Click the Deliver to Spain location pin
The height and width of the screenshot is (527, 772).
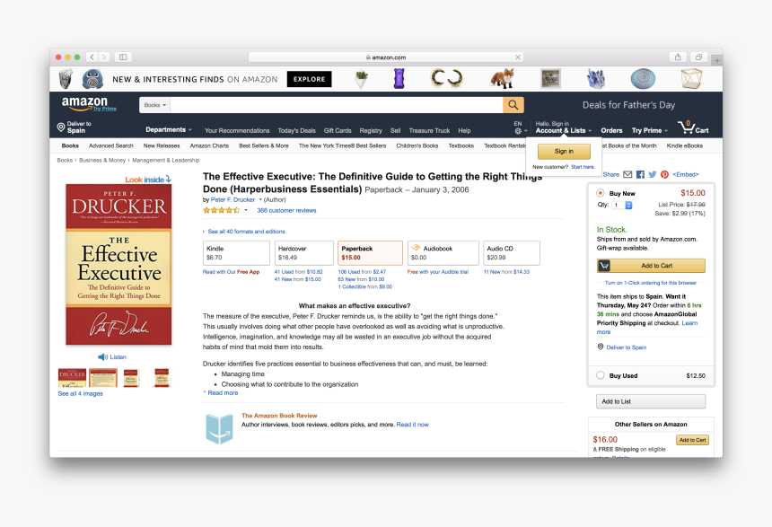pos(61,127)
